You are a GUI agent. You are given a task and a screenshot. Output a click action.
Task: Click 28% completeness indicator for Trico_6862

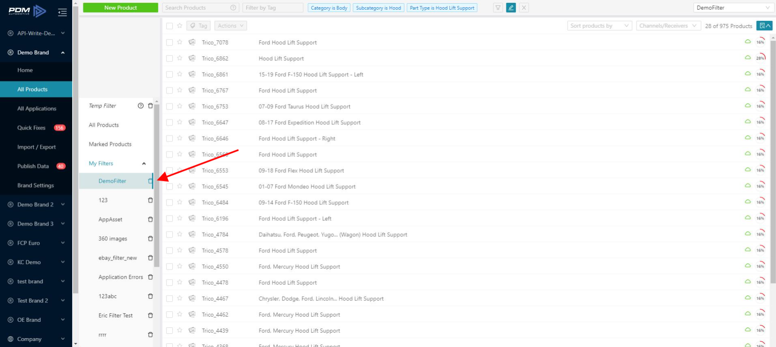(x=760, y=58)
